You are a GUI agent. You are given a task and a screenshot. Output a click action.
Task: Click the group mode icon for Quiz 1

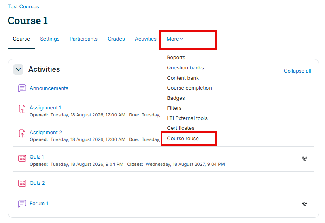[x=304, y=158]
